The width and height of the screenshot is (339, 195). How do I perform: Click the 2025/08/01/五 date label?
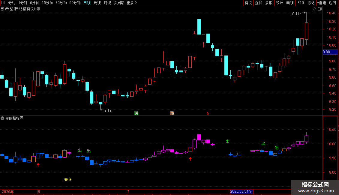pyautogui.click(x=241, y=191)
